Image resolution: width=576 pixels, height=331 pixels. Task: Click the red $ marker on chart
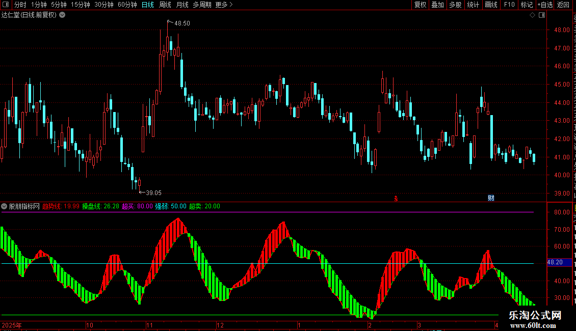tap(396, 199)
